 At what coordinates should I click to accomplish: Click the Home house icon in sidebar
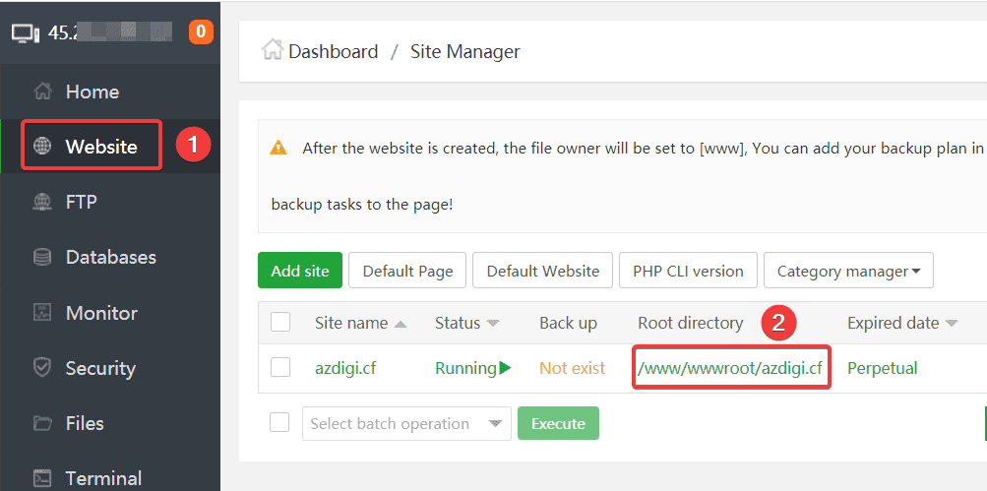tap(42, 92)
